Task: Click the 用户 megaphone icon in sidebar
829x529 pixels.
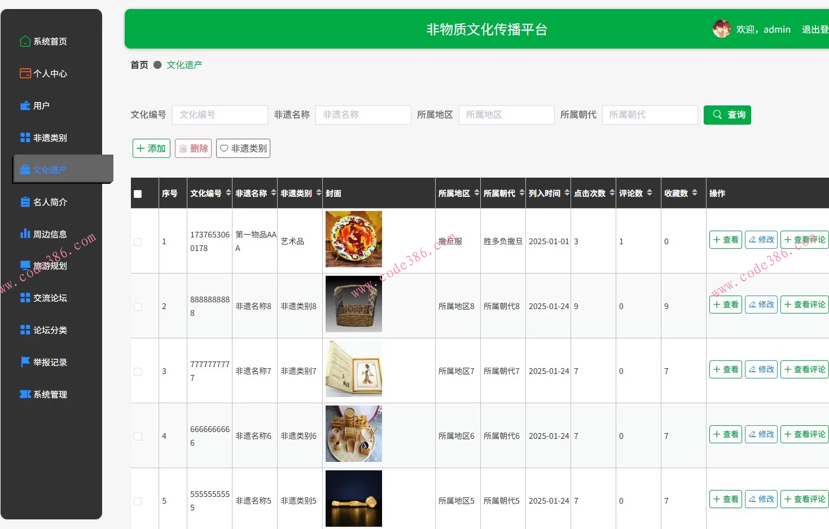Action: [x=25, y=105]
